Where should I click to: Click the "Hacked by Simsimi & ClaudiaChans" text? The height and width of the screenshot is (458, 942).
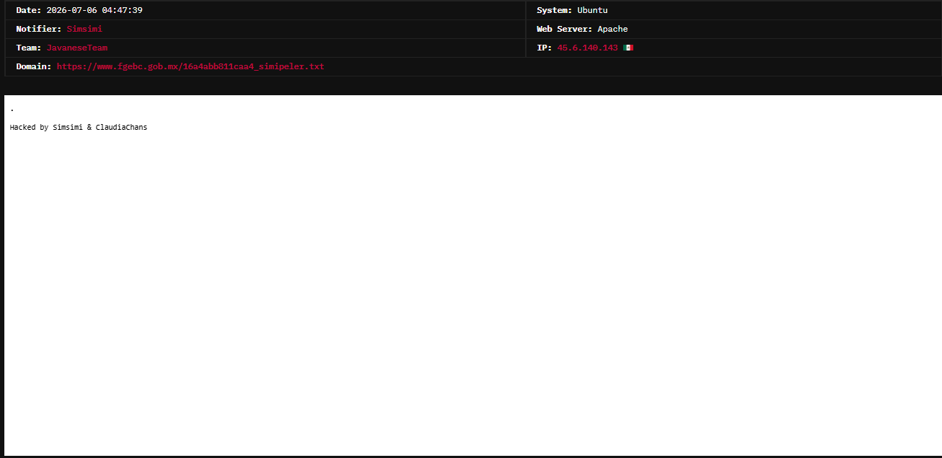click(x=79, y=127)
